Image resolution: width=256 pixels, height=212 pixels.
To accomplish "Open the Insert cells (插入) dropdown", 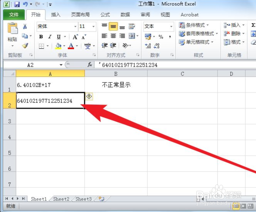I will point(234,25).
